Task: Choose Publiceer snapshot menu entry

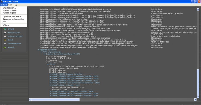Action: (10, 13)
